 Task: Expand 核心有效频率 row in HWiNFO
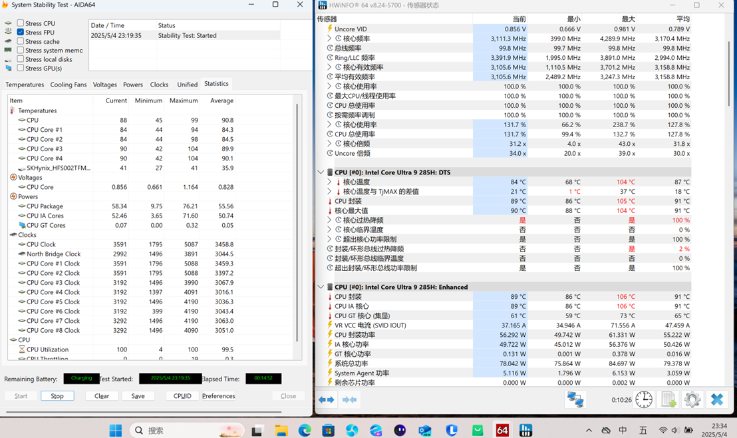coord(329,67)
